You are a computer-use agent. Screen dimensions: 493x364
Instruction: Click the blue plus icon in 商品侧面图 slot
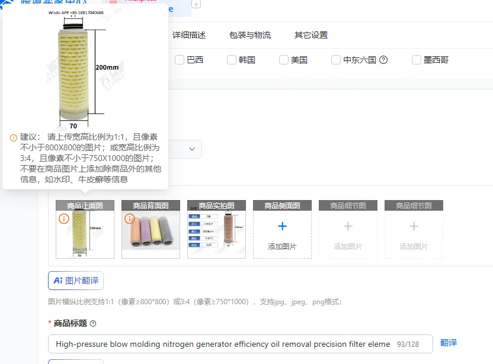tap(282, 226)
